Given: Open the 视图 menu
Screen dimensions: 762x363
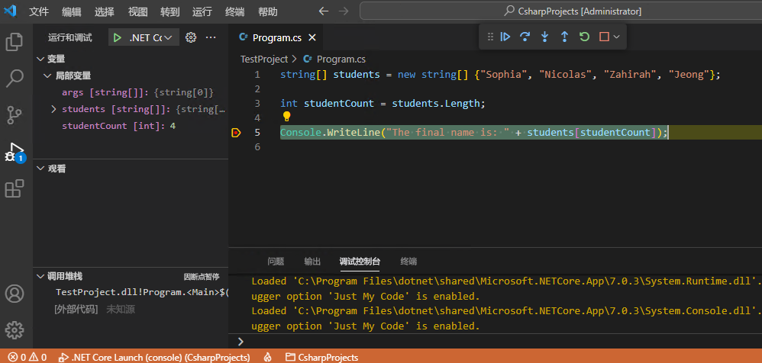Looking at the screenshot, I should tap(137, 11).
